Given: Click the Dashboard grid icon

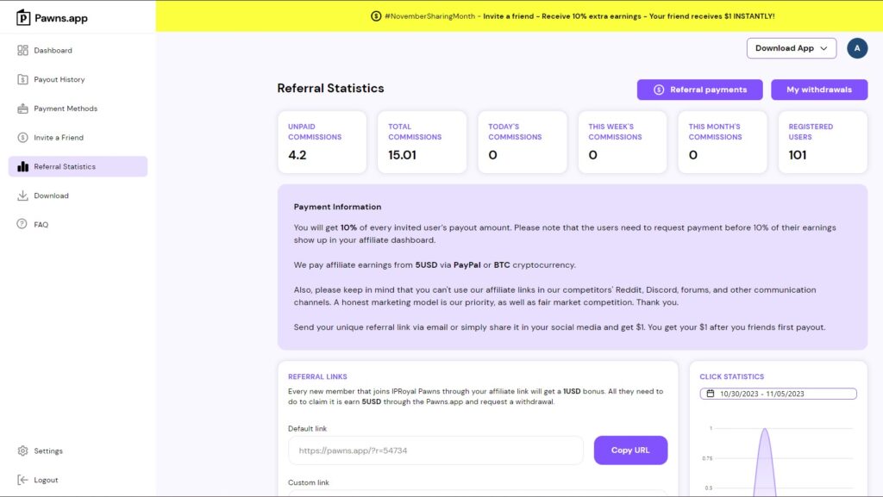Looking at the screenshot, I should tap(22, 51).
